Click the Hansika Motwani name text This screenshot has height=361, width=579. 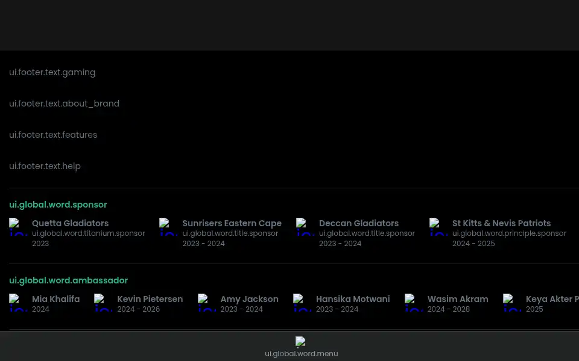353,299
